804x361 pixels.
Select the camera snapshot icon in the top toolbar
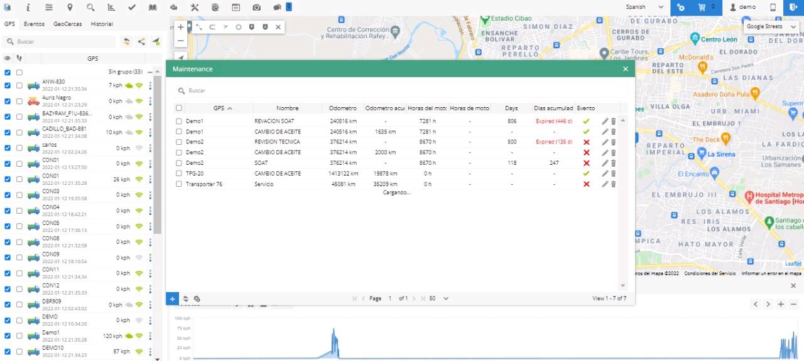coord(256,8)
